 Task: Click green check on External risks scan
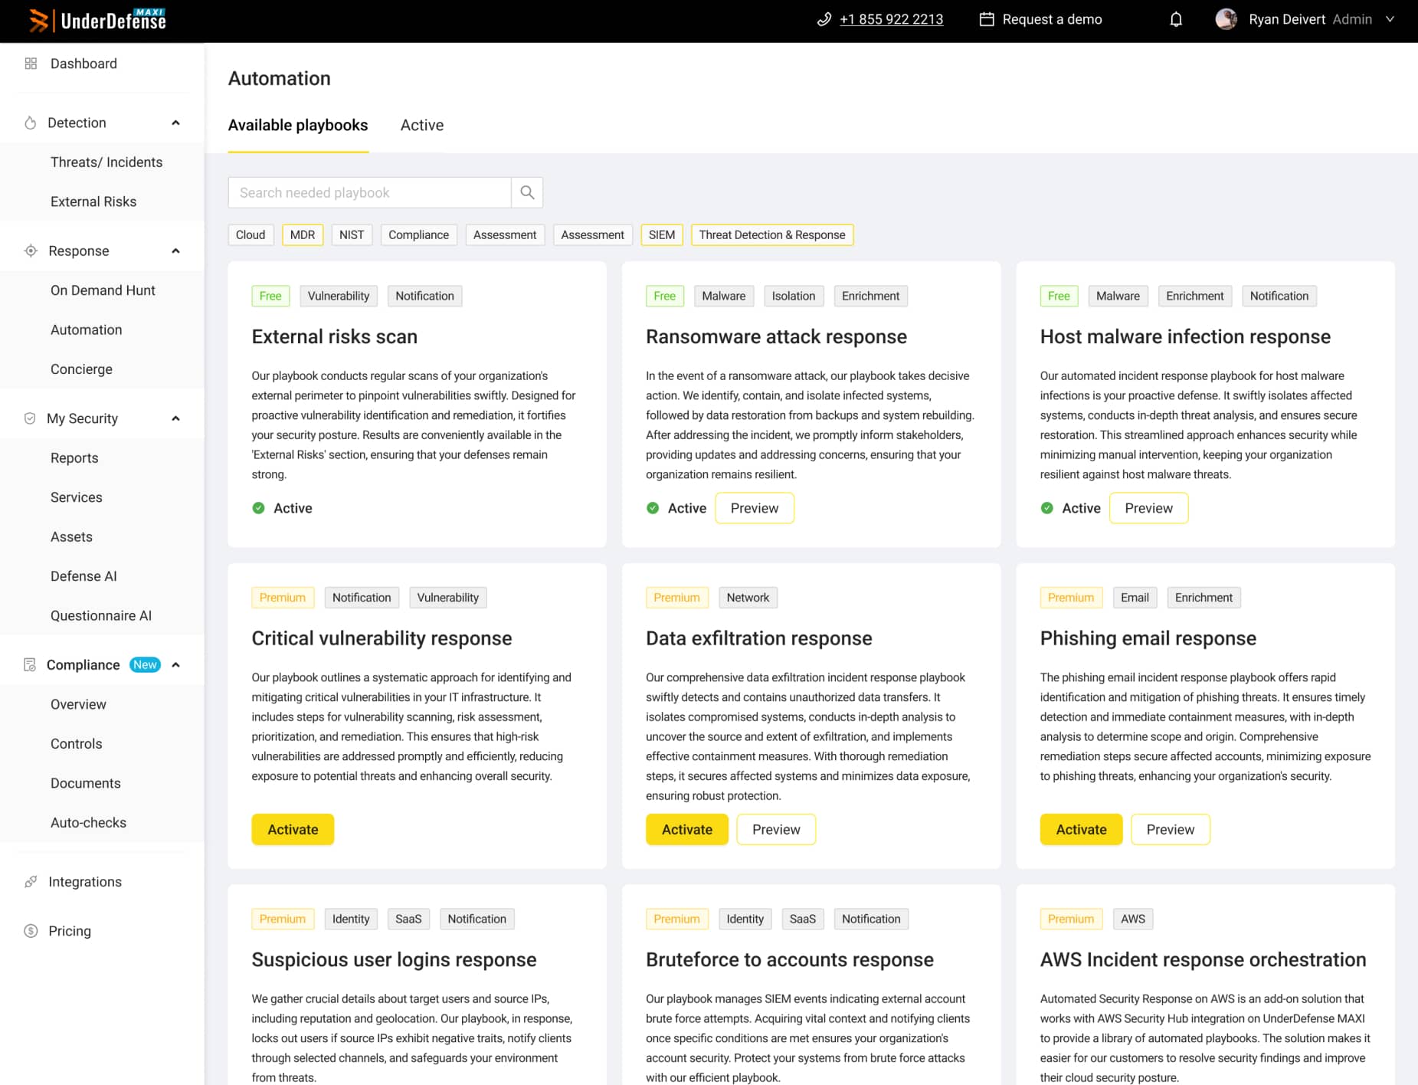click(259, 508)
